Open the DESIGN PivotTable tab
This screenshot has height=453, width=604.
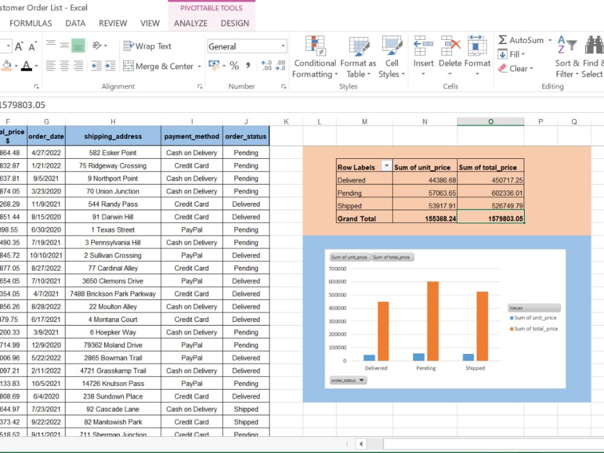click(235, 24)
